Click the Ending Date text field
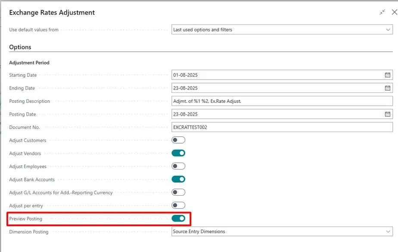 pyautogui.click(x=276, y=88)
